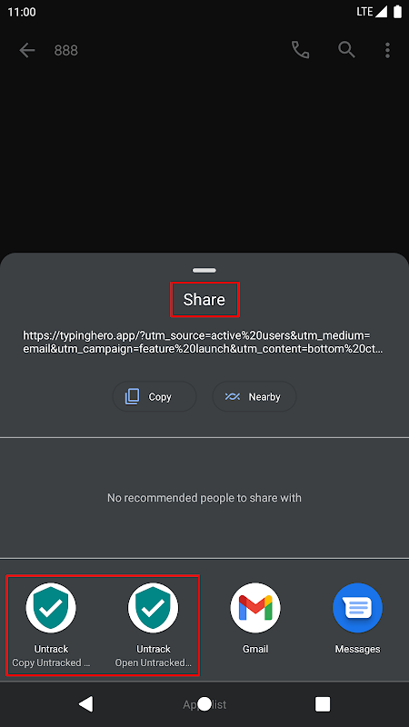Tap the 888 conversation title
Viewport: 409px width, 727px height.
tap(65, 50)
